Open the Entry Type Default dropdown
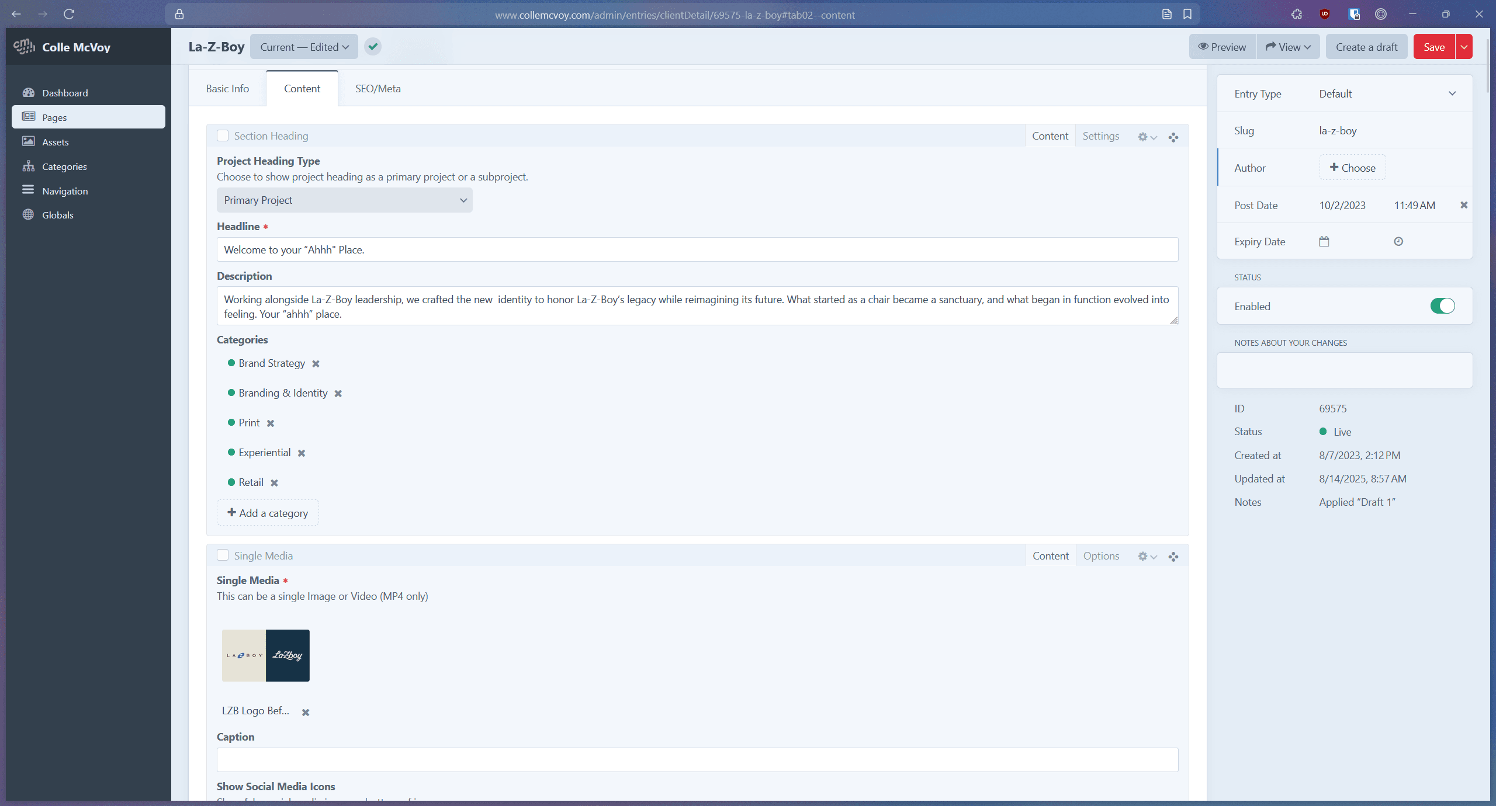This screenshot has width=1496, height=806. click(1386, 93)
